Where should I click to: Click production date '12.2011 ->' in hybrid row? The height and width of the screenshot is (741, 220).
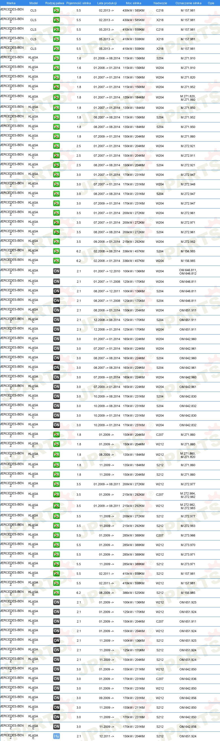point(106,736)
